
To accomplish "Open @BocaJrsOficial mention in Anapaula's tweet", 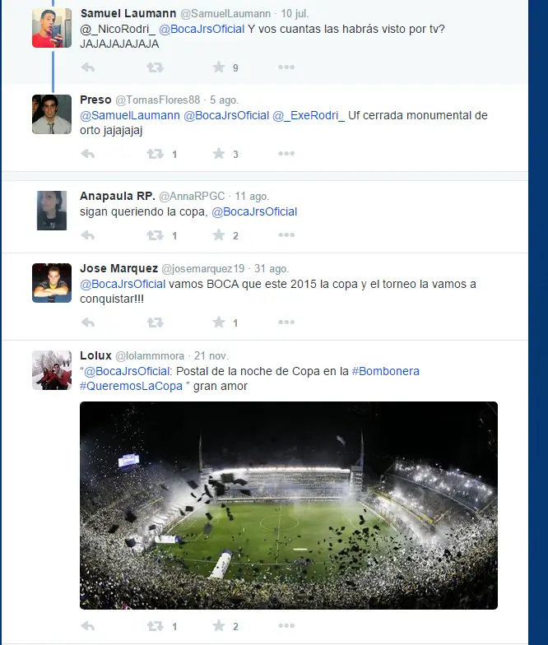I will click(x=254, y=211).
